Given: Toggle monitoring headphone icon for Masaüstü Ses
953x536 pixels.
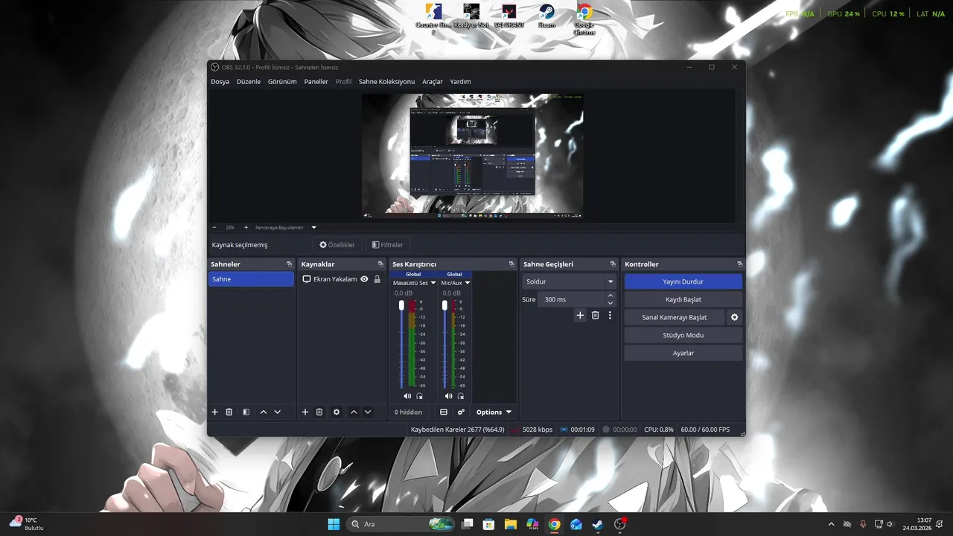Looking at the screenshot, I should pyautogui.click(x=420, y=396).
